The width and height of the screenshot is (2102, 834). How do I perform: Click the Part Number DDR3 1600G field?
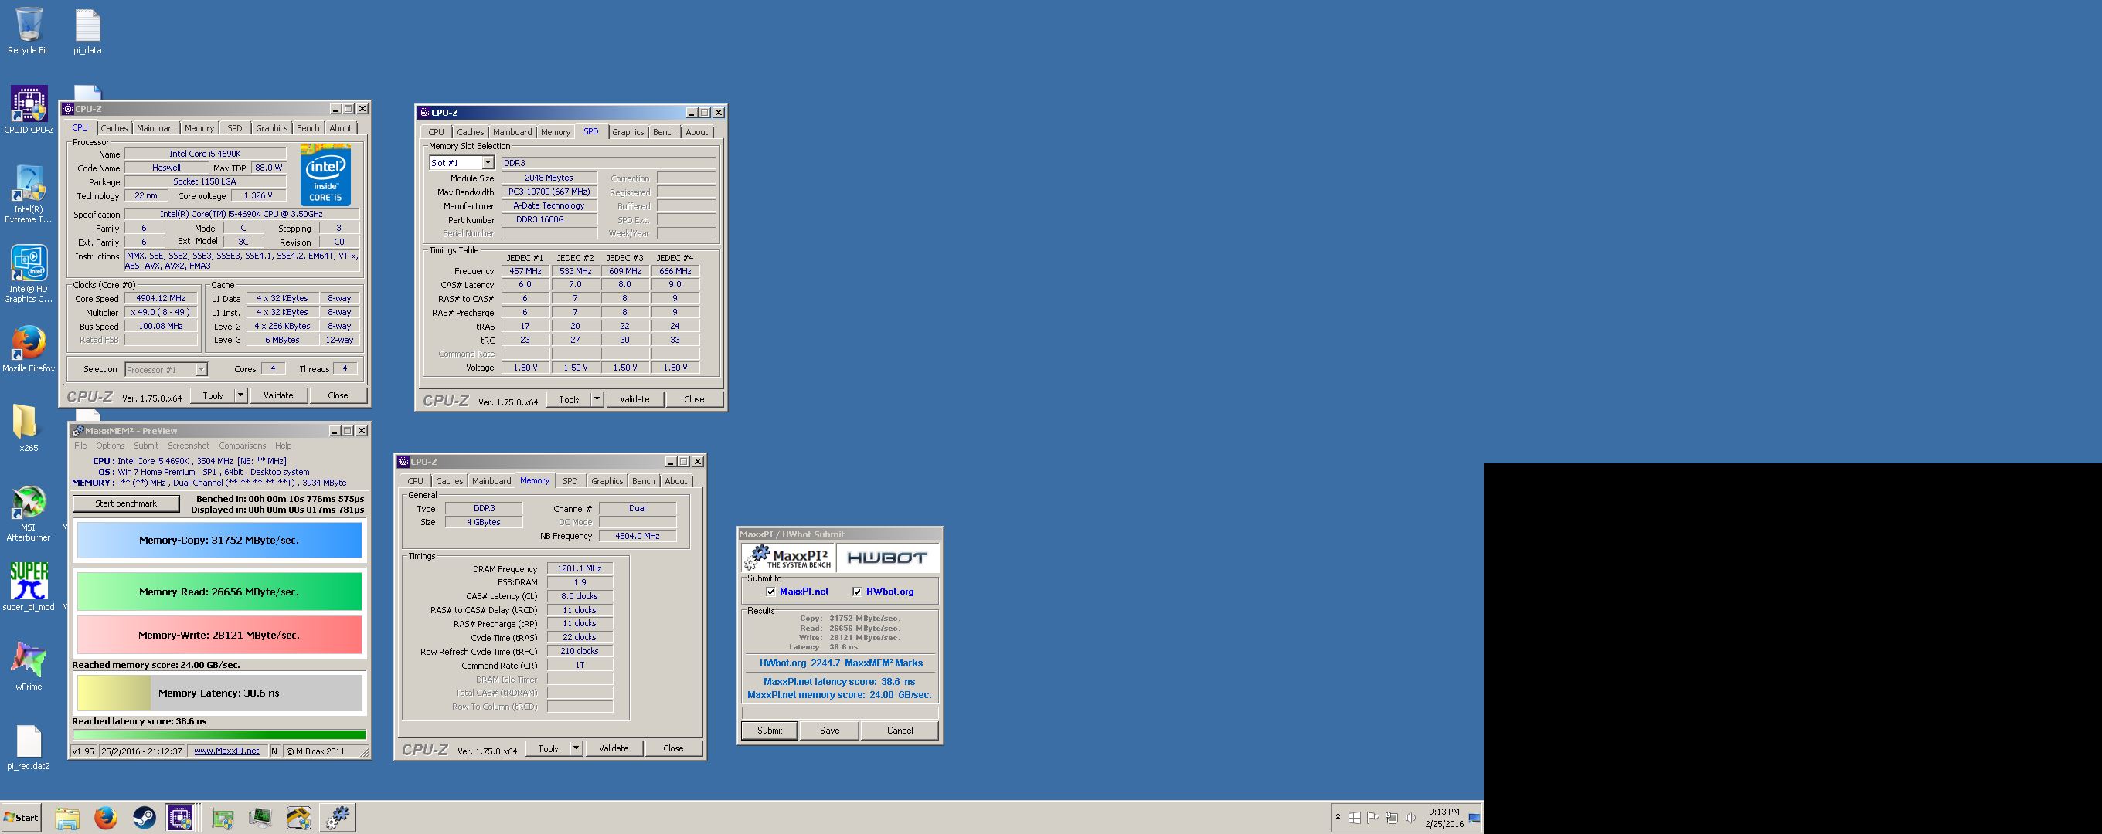(x=549, y=219)
